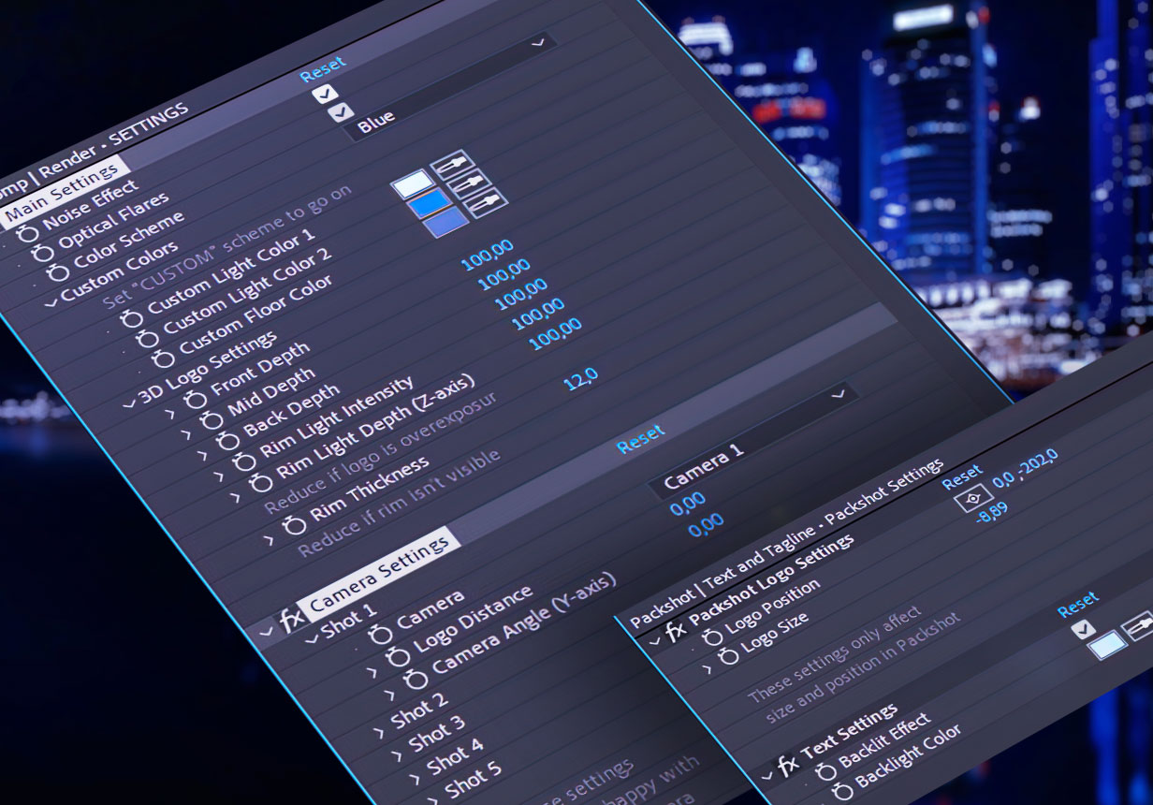Viewport: 1153px width, 805px height.
Task: Reset the Packshot Logo Settings effect
Action: click(x=962, y=476)
